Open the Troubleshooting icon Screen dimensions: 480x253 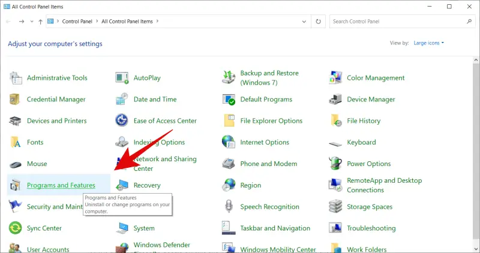pos(335,228)
